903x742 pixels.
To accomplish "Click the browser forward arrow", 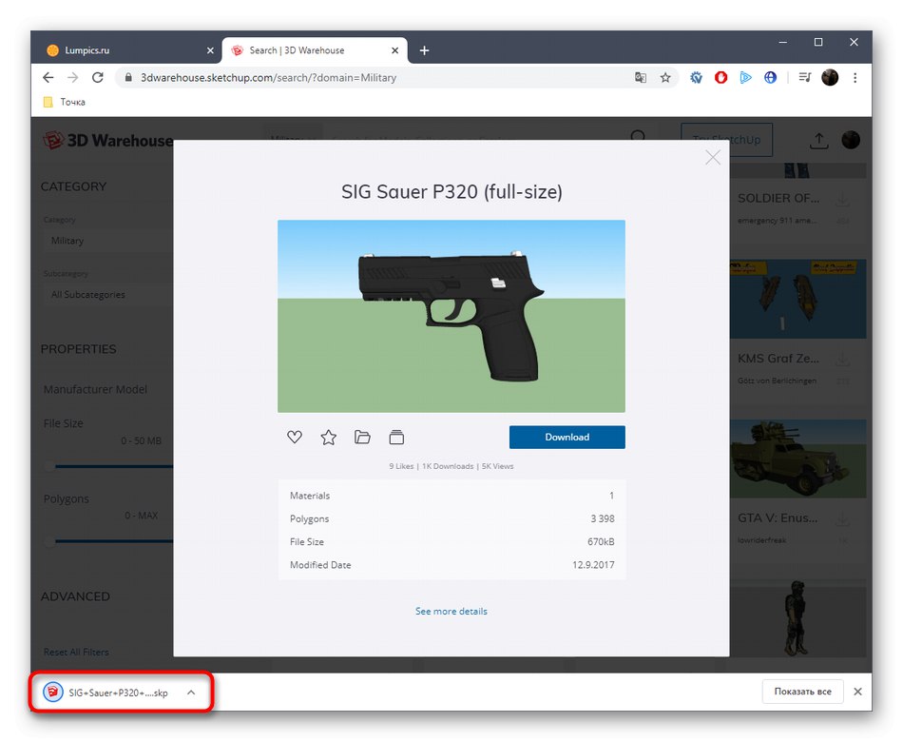I will point(72,77).
